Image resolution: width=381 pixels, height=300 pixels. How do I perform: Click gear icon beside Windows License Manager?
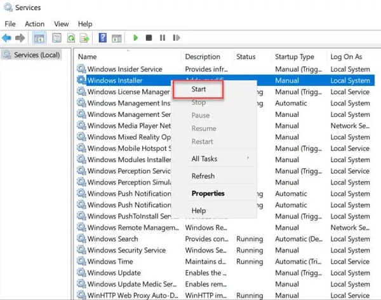pyautogui.click(x=81, y=92)
